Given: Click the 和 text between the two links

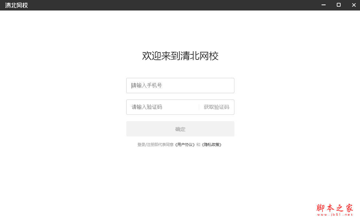Looking at the screenshot, I should tap(198, 145).
